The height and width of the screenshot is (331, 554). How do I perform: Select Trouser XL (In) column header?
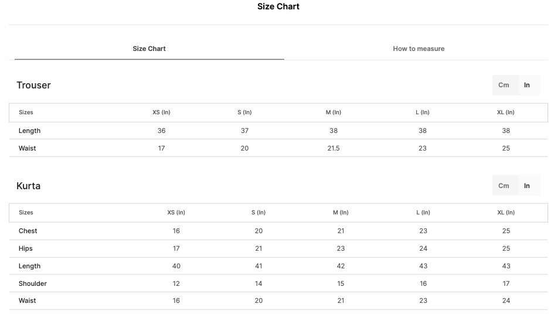tap(505, 112)
